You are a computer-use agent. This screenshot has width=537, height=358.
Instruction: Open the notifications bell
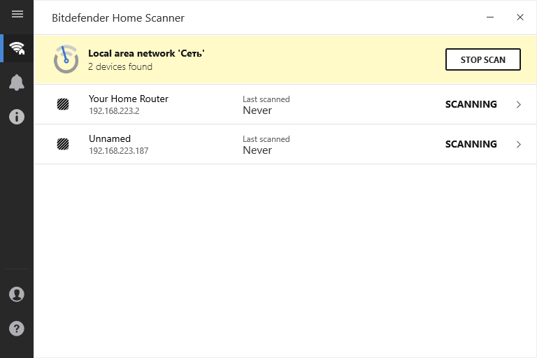[17, 83]
